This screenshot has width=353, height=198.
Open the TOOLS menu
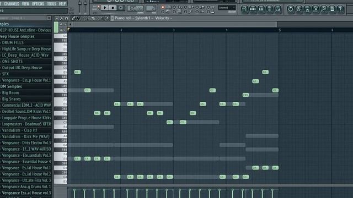(x=51, y=4)
